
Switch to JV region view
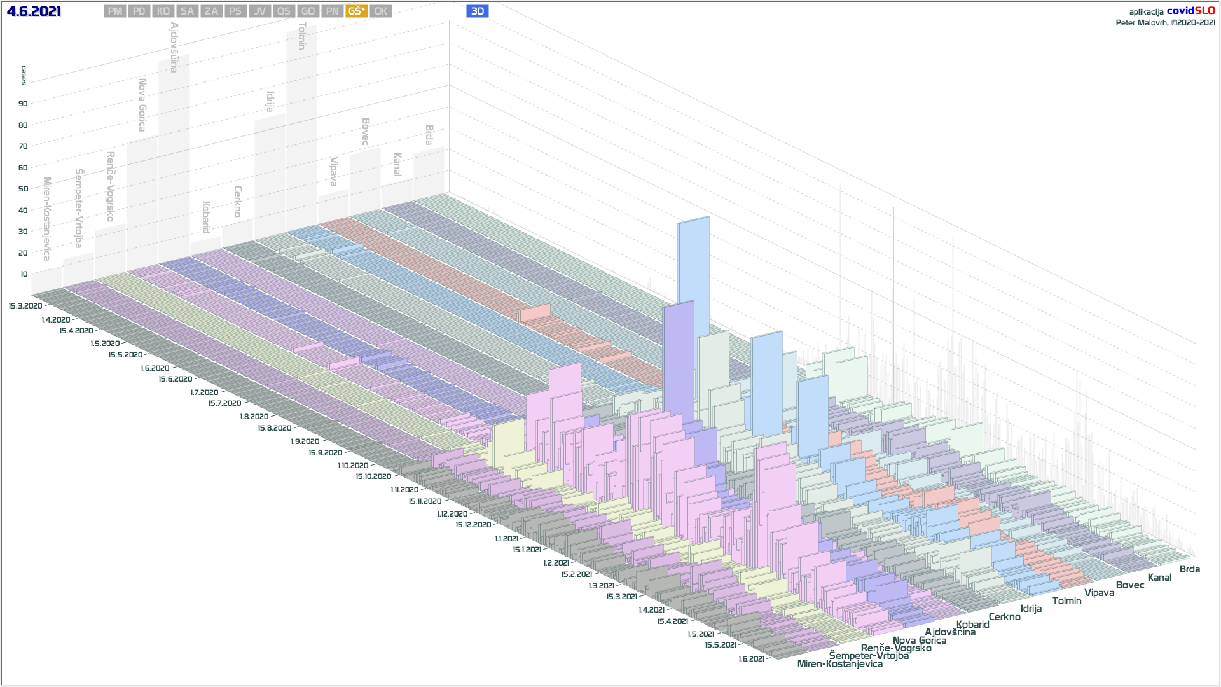click(x=259, y=11)
